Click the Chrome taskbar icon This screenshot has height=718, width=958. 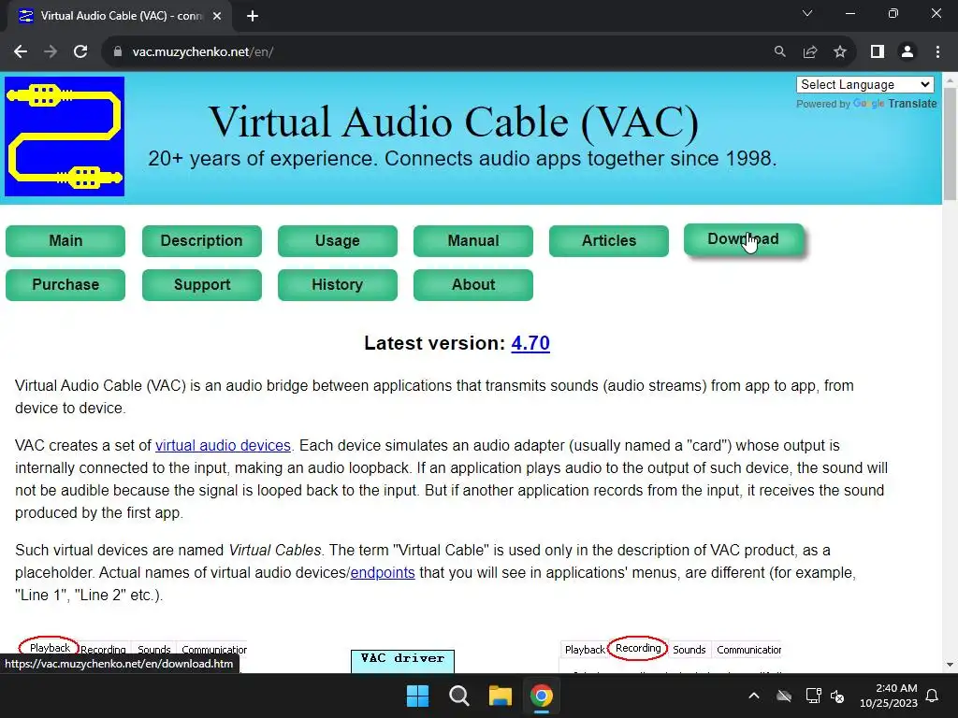(x=542, y=696)
